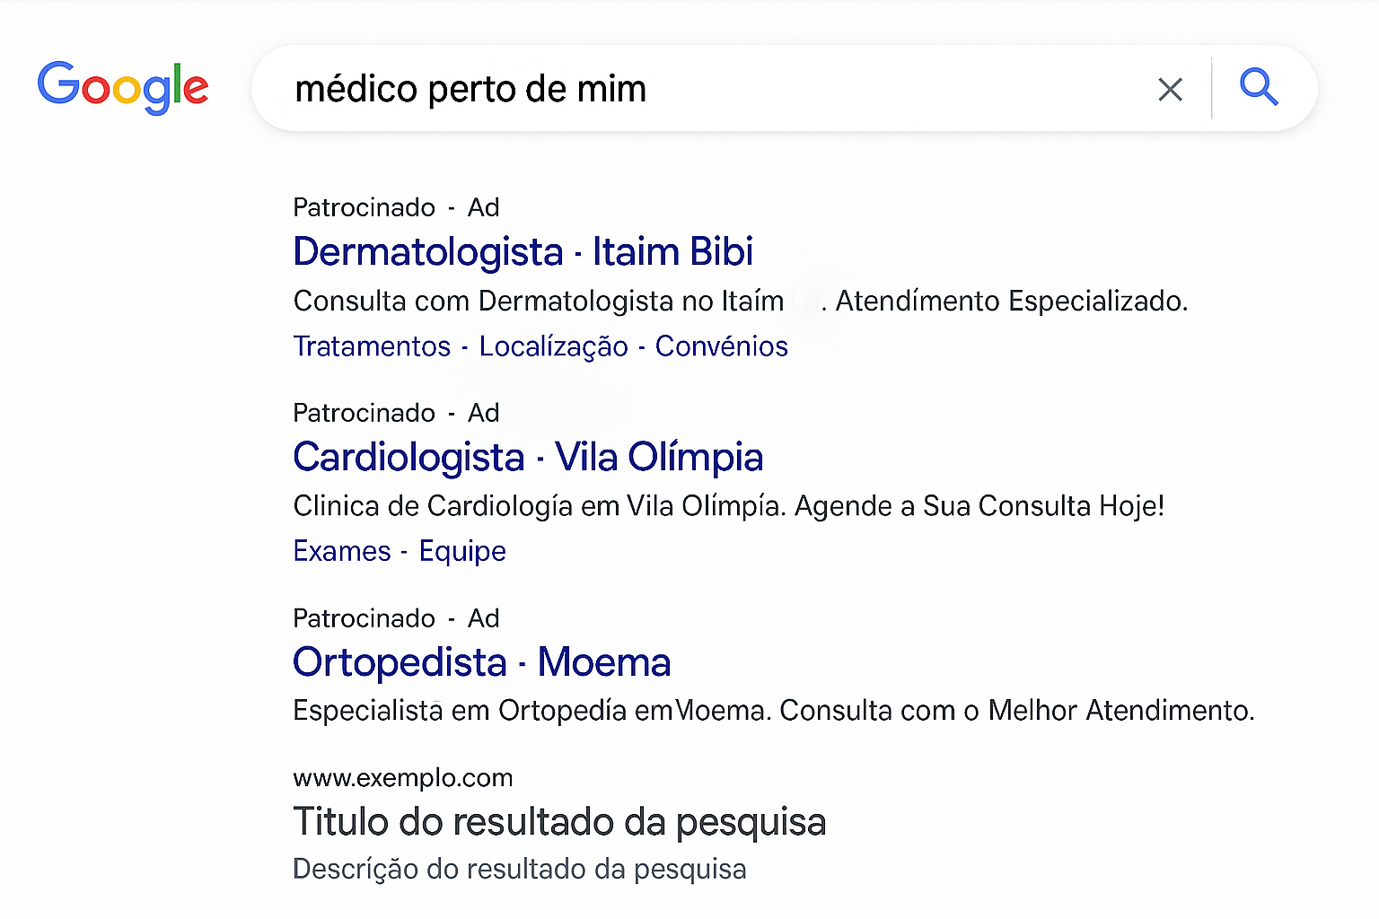Open the Equipe sitelink
The height and width of the screenshot is (919, 1379).
click(x=462, y=551)
